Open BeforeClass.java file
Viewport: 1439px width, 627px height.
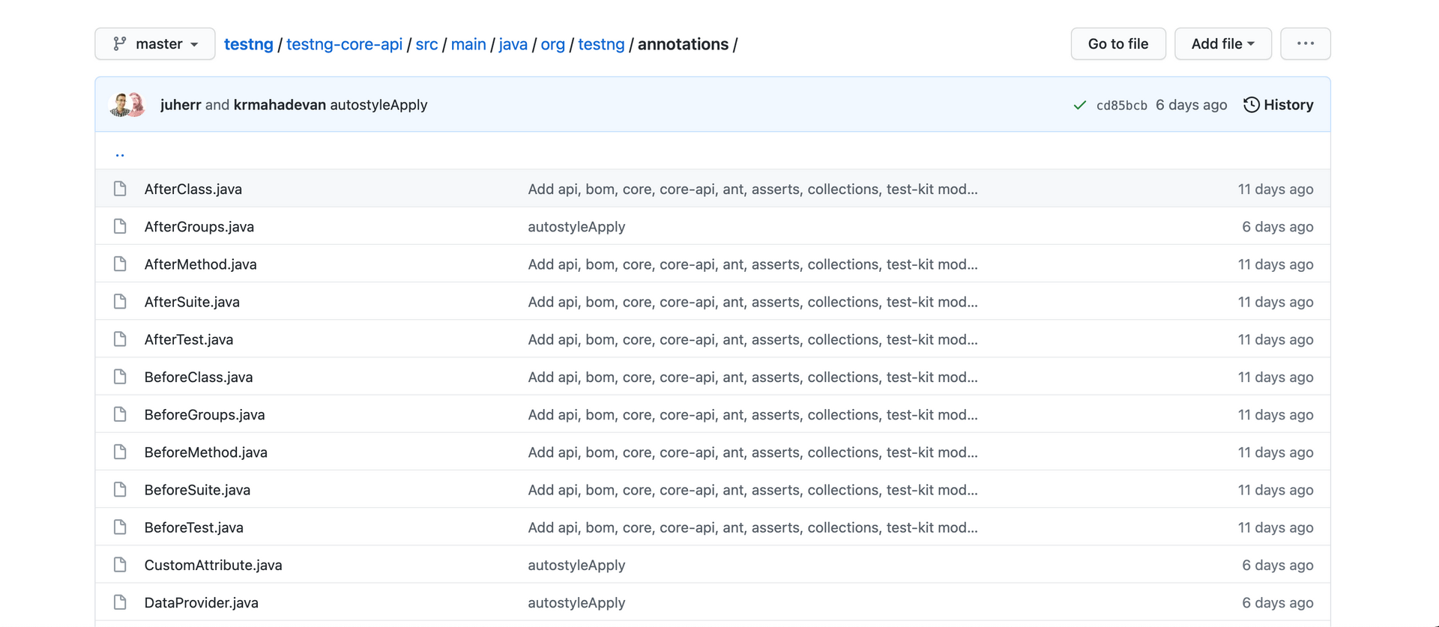pos(199,377)
